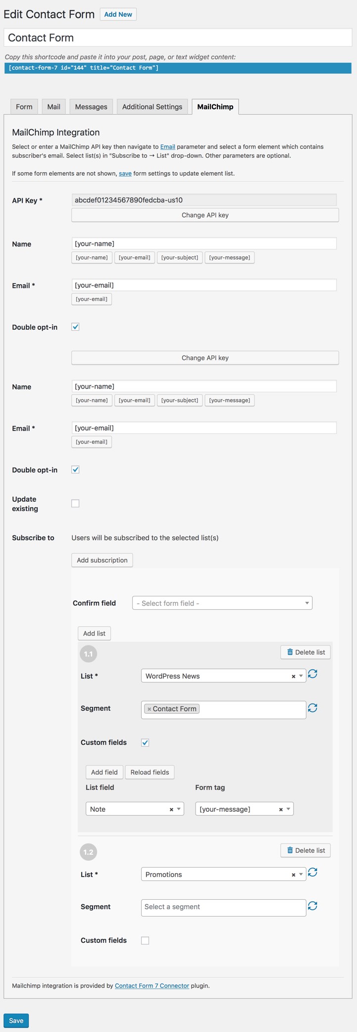The image size is (357, 1032).
Task: Insert [your-email] tag under second Email
Action: click(92, 442)
